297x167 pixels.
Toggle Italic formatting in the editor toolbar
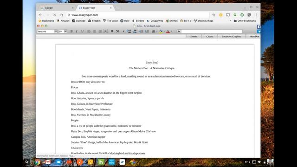click(77, 31)
